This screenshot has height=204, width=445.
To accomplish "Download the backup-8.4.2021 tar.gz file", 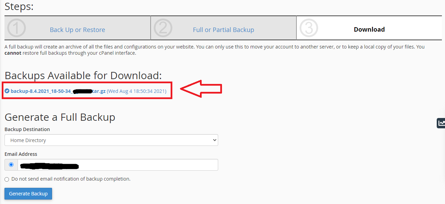I will pos(58,91).
